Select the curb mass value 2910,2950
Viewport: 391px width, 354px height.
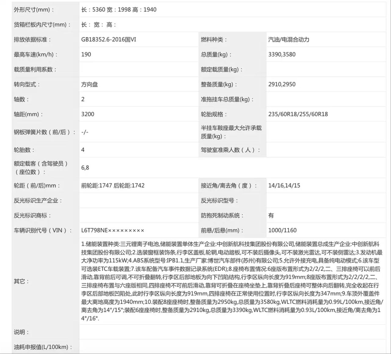click(282, 85)
